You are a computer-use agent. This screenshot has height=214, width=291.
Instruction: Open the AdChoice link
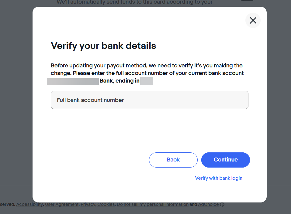[x=208, y=204]
